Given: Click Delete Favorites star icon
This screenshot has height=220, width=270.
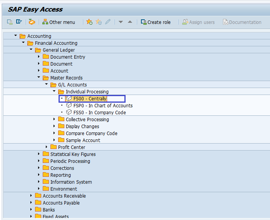Looking at the screenshot, I should coord(99,22).
